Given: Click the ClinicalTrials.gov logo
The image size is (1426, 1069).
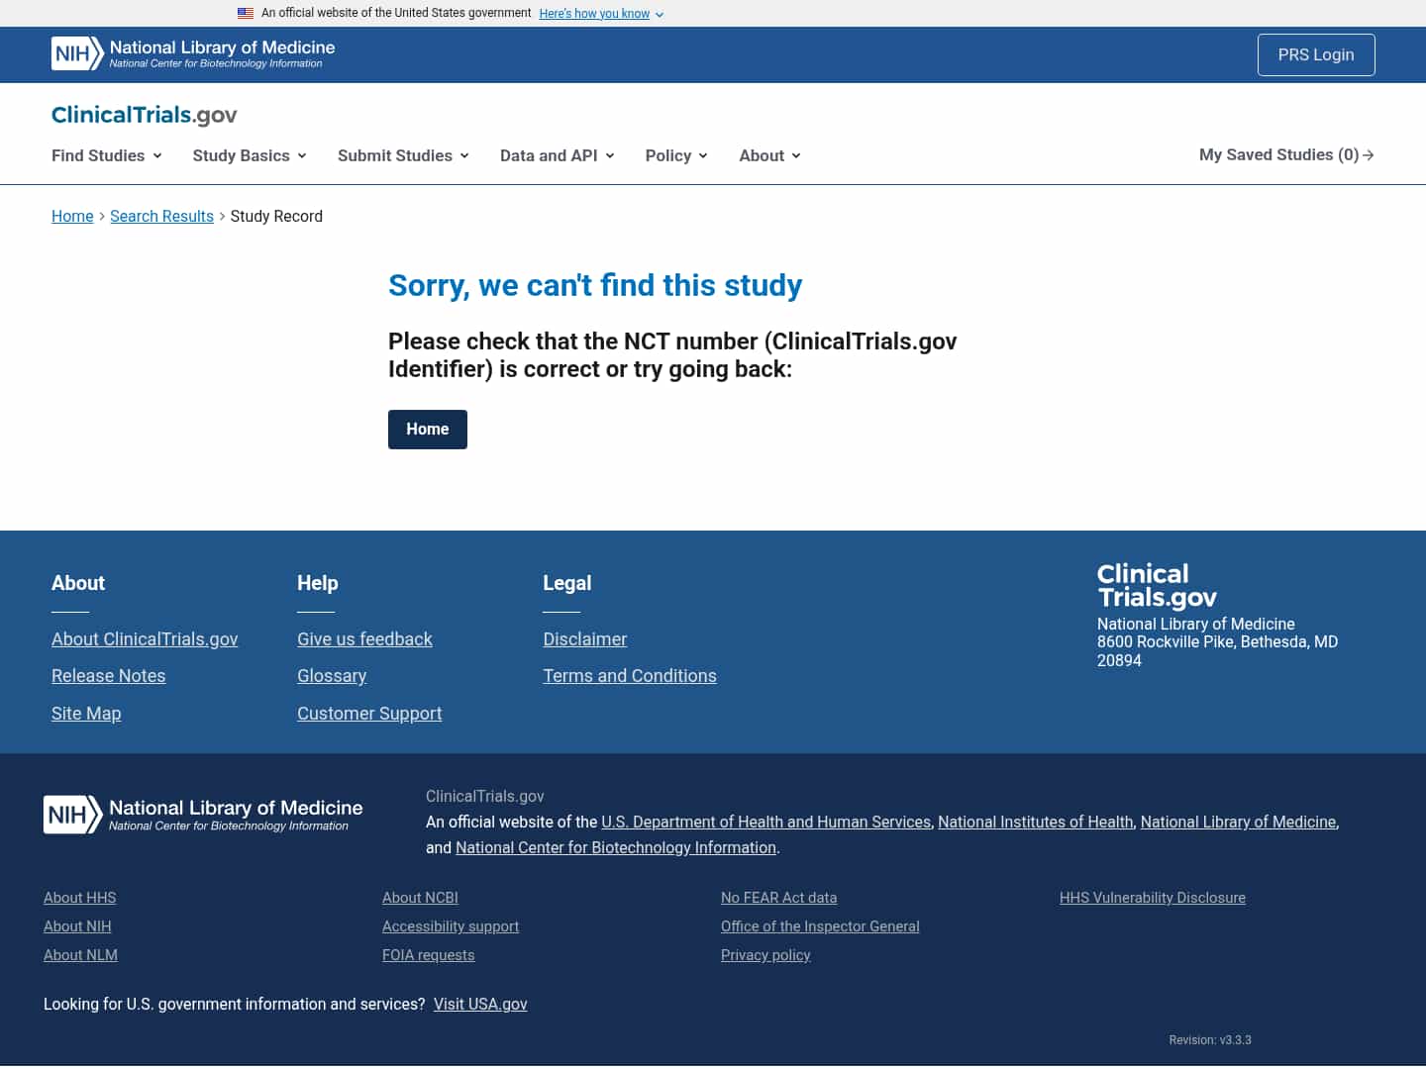Looking at the screenshot, I should (x=144, y=115).
